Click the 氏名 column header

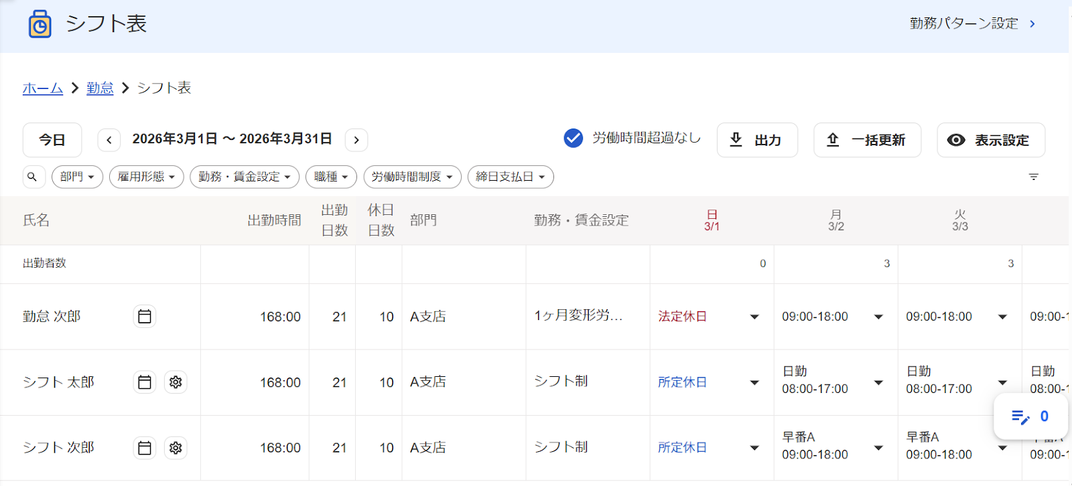coord(36,220)
